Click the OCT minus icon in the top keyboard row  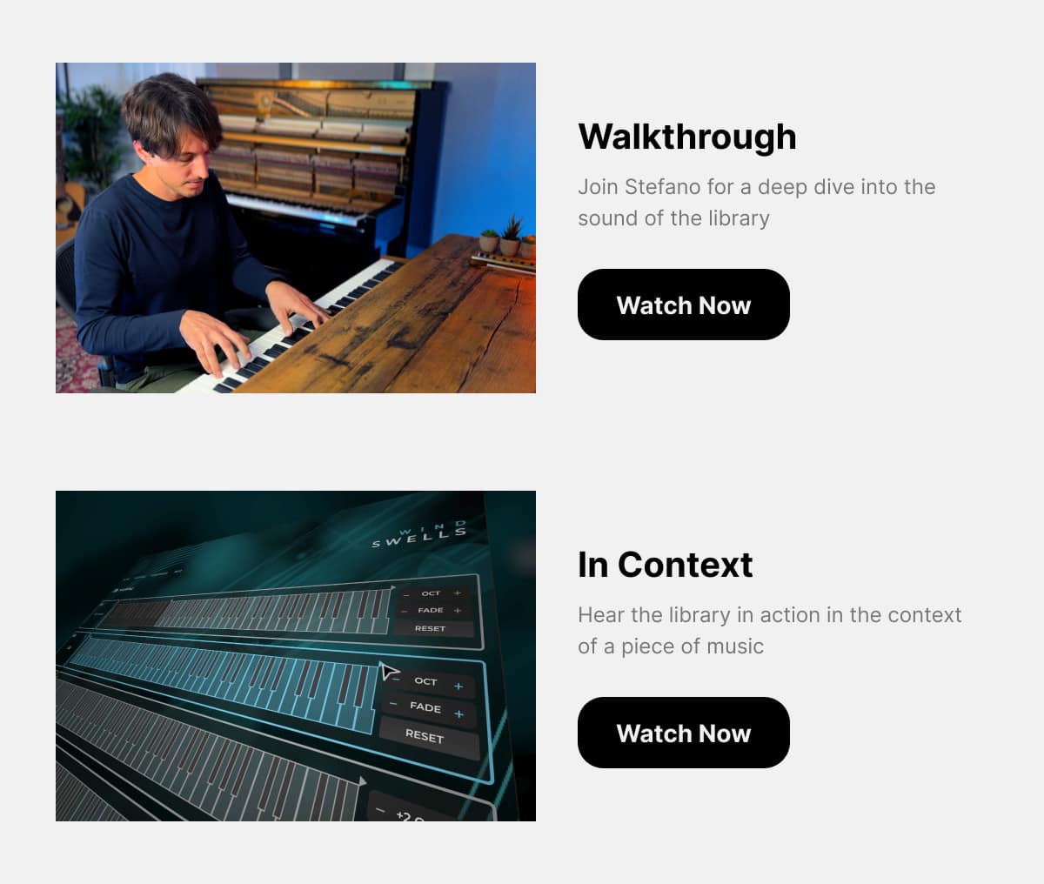[x=405, y=594]
